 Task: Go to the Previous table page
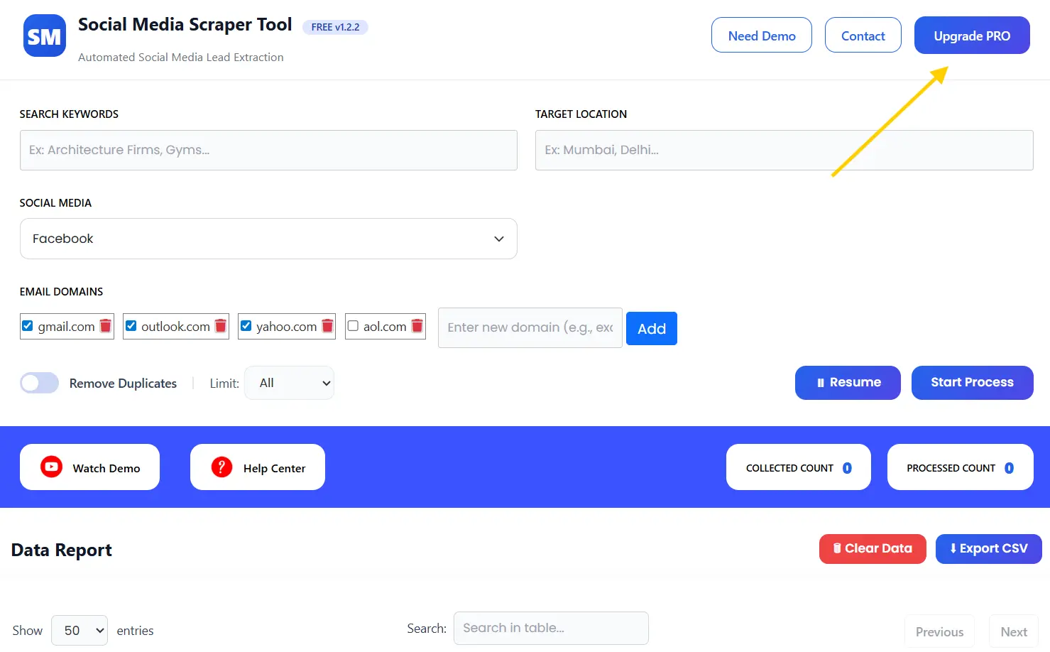tap(939, 631)
